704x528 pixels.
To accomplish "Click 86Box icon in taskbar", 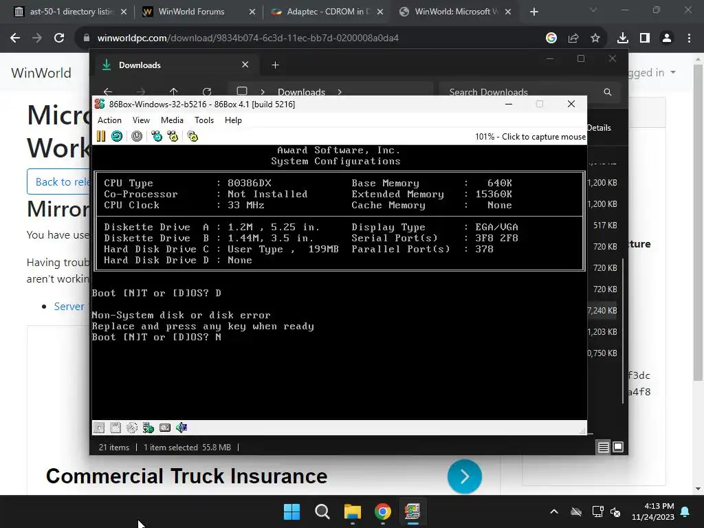I will [x=412, y=511].
